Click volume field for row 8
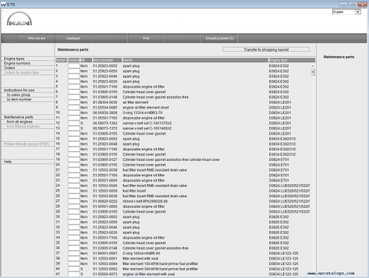 click(x=74, y=102)
